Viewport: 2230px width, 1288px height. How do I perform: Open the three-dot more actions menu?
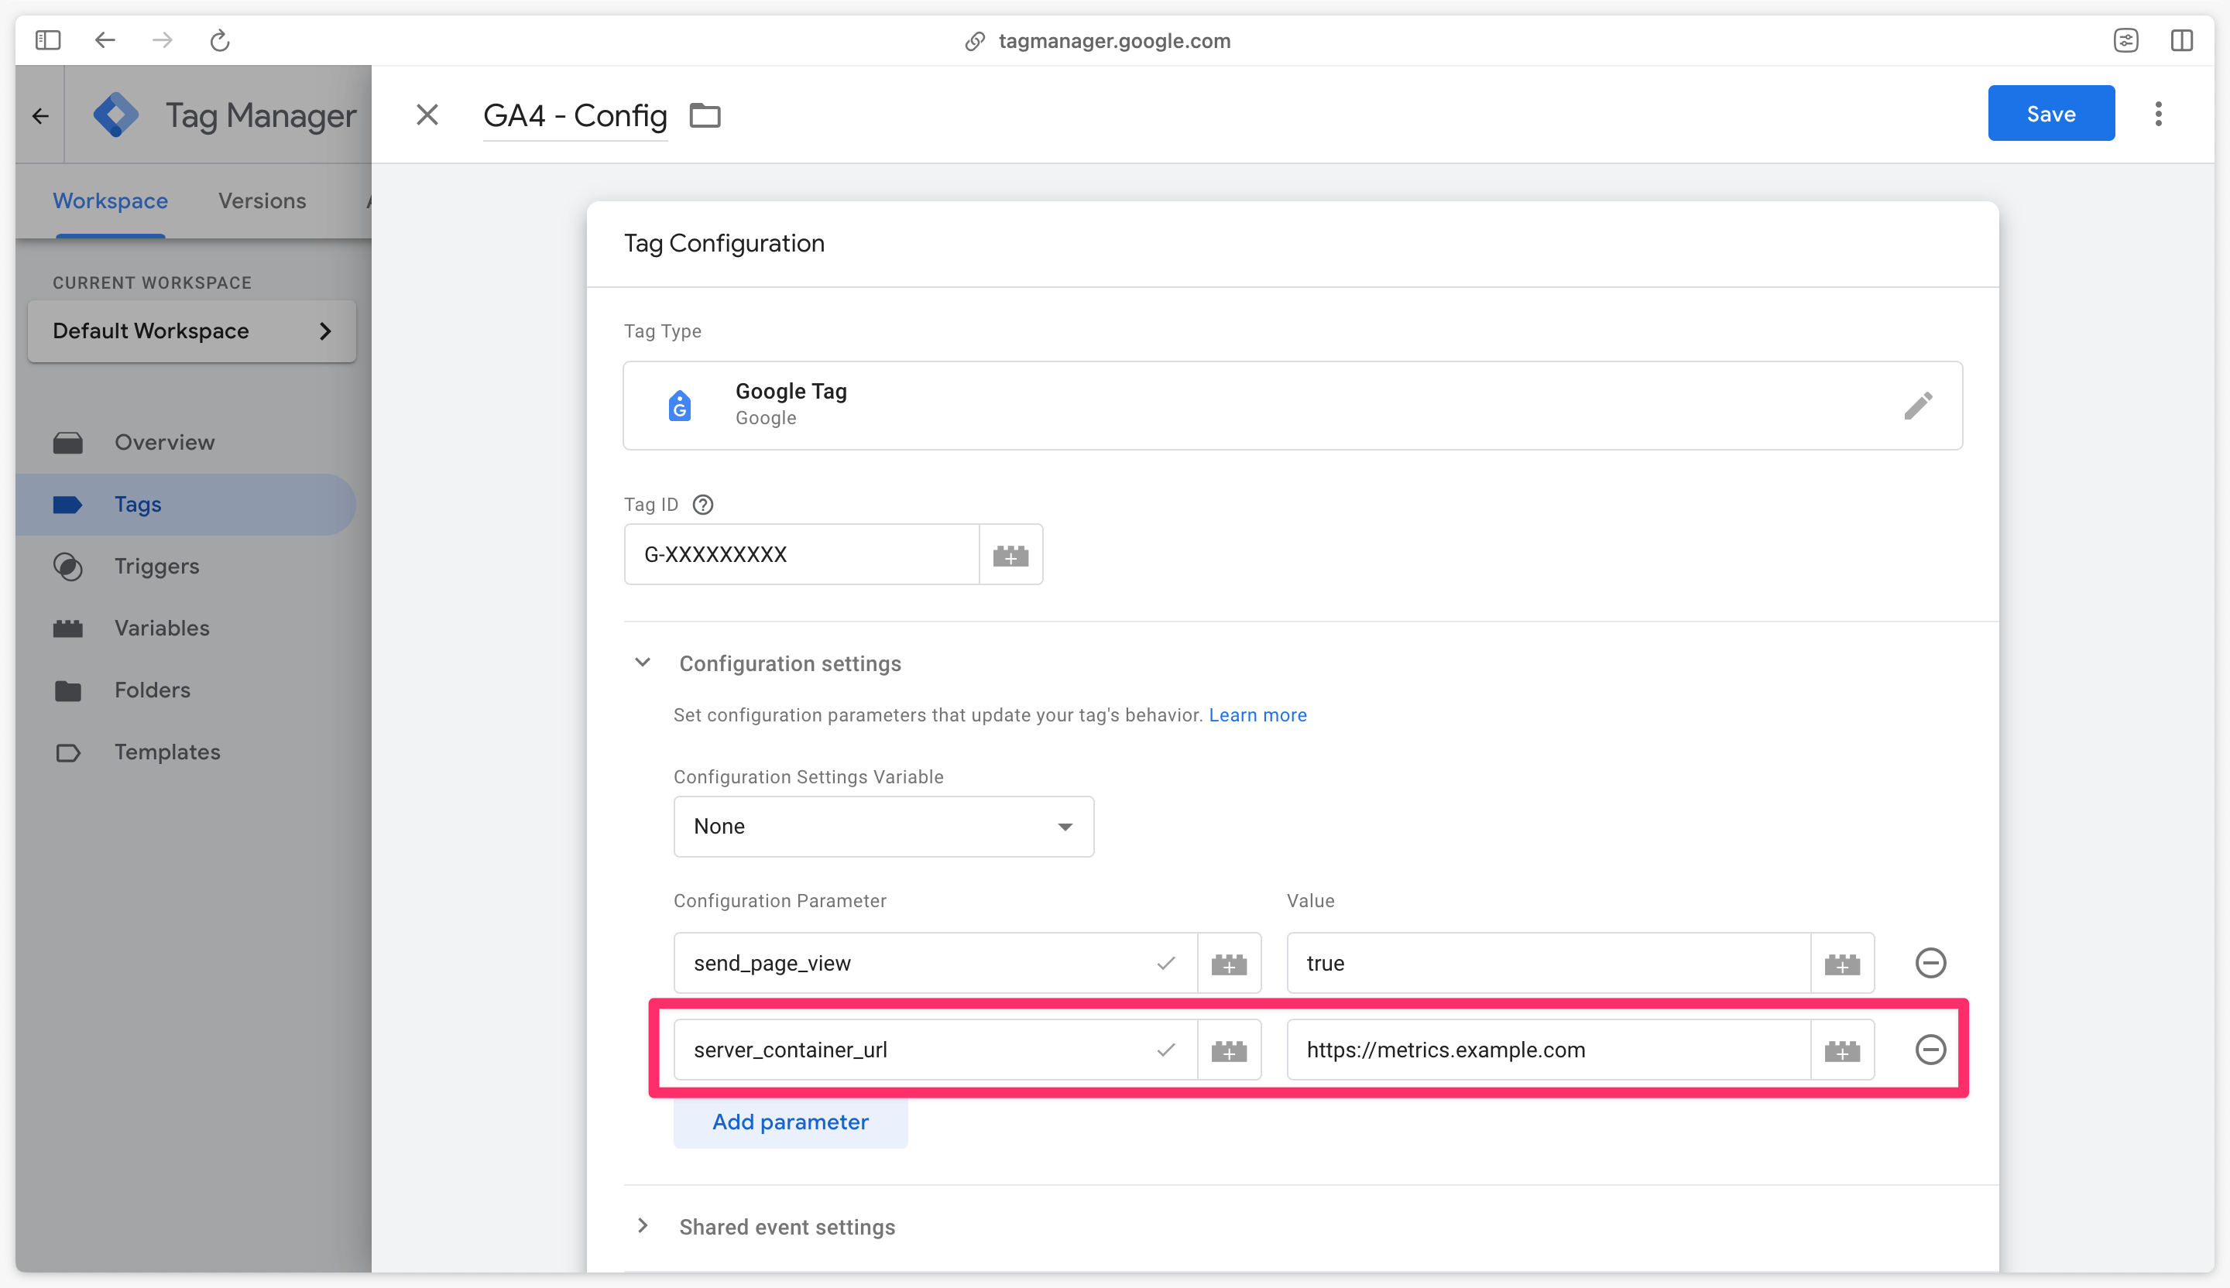(2158, 113)
